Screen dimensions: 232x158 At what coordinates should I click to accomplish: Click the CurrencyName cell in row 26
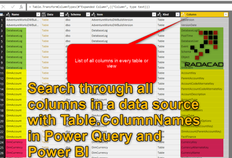[x=204, y=153]
